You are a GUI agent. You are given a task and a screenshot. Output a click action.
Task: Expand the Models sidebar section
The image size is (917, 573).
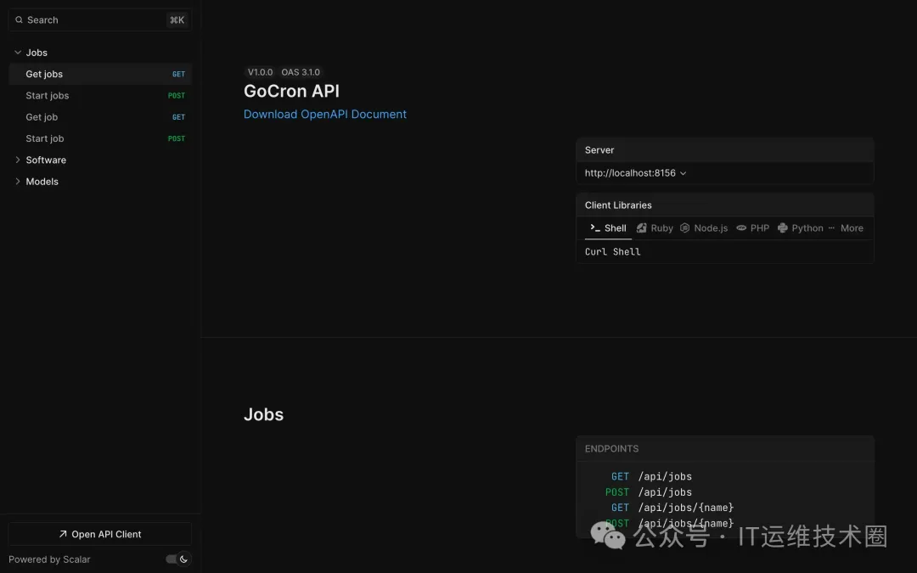(18, 182)
